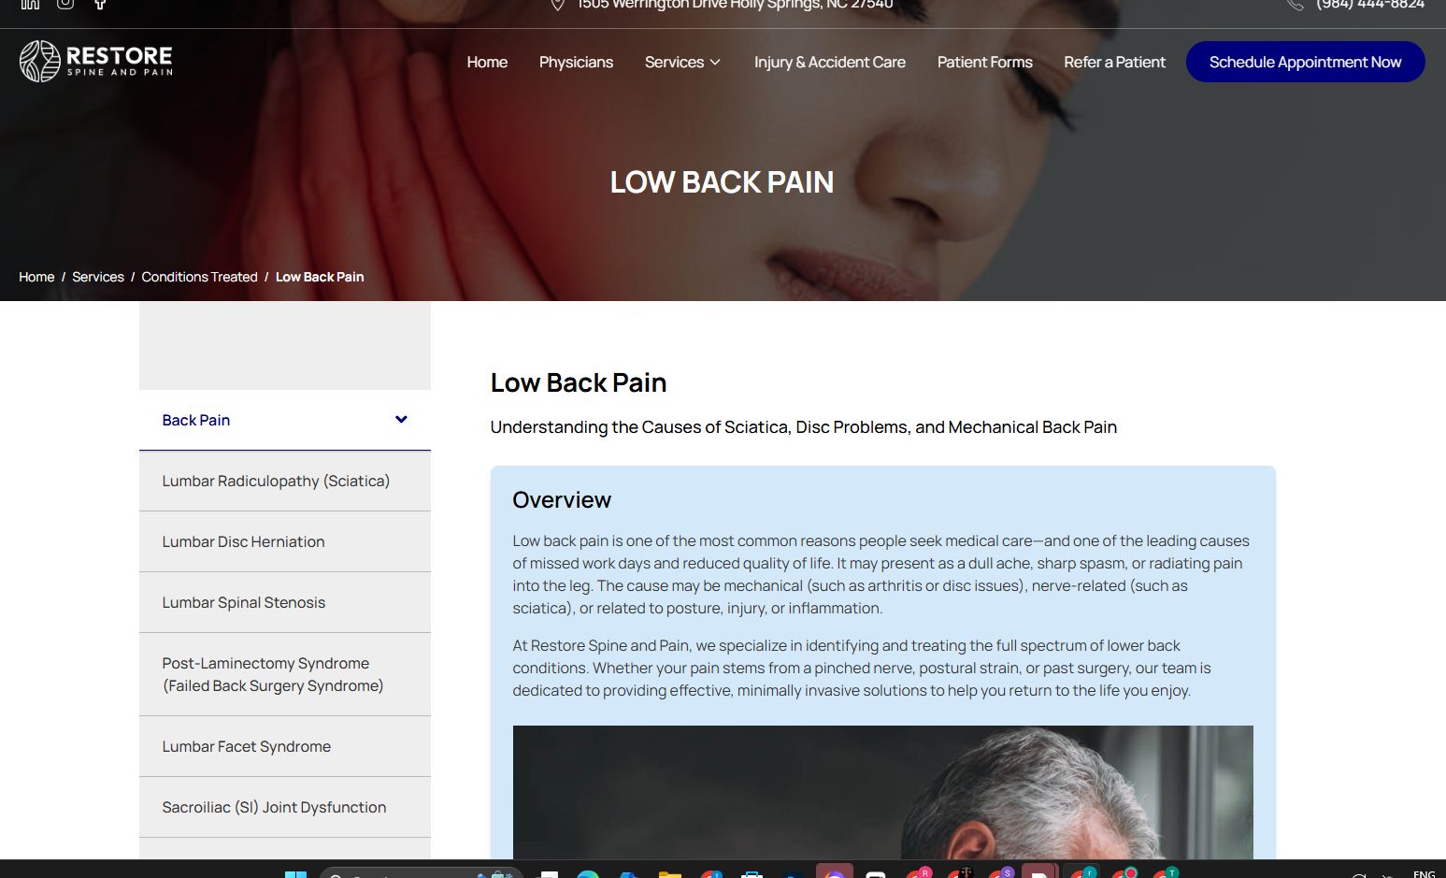Open the Instagram social icon
The height and width of the screenshot is (878, 1446).
[65, 4]
